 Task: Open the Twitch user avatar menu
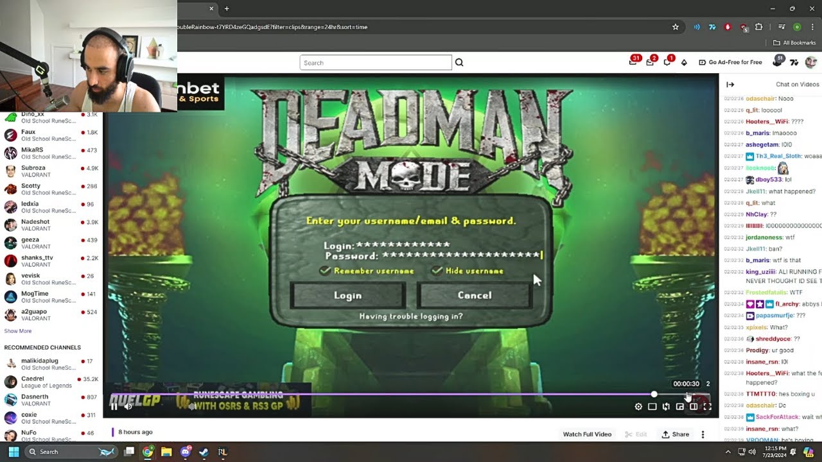pos(810,62)
